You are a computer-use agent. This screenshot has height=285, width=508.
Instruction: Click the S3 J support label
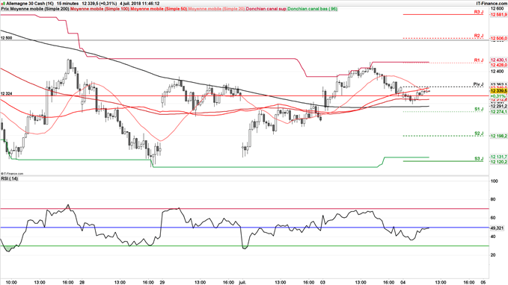pyautogui.click(x=479, y=159)
